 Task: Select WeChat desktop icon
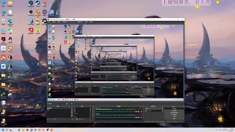10,31
